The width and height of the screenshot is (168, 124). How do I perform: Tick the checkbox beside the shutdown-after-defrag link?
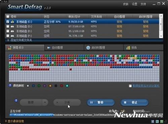click(x=130, y=86)
